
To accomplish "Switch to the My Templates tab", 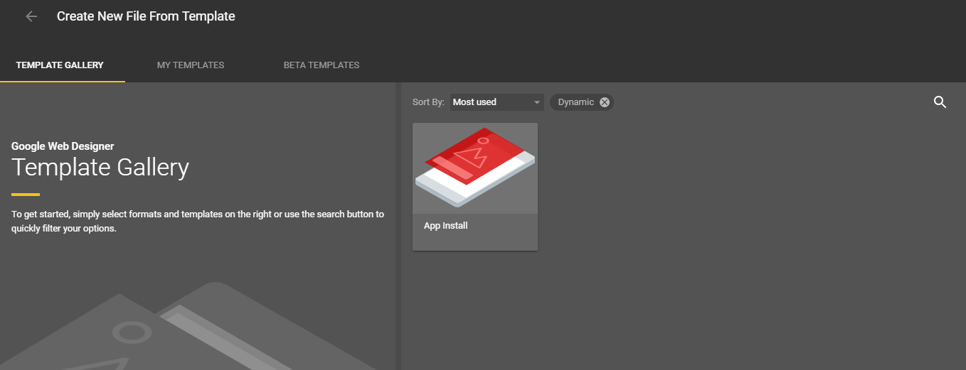I will pyautogui.click(x=191, y=65).
